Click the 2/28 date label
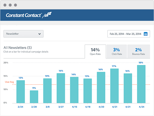This screenshot has height=116, width=154. pos(34,107)
